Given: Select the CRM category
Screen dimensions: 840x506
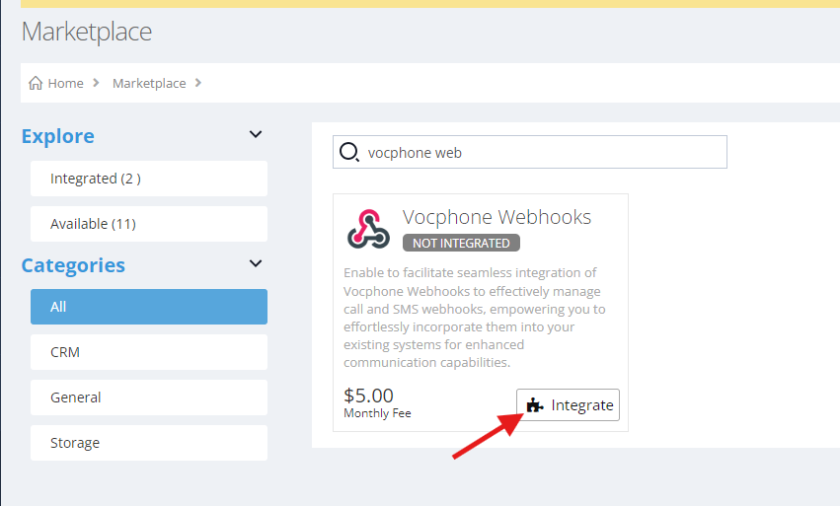Looking at the screenshot, I should 149,352.
